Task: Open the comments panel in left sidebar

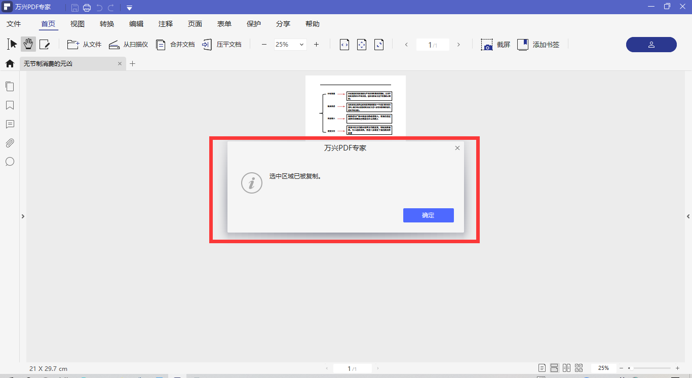Action: pyautogui.click(x=10, y=124)
